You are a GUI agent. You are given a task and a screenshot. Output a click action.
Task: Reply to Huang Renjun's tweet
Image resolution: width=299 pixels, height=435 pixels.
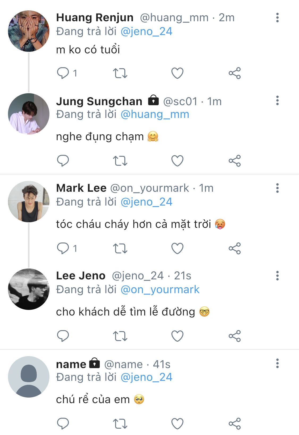click(x=63, y=73)
